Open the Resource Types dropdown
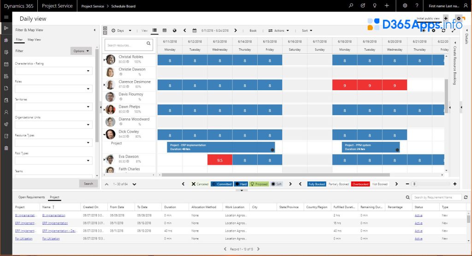Image resolution: width=472 pixels, height=256 pixels. (x=53, y=143)
